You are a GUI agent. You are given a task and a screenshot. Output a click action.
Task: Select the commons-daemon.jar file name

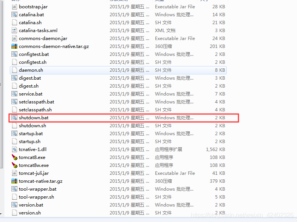pyautogui.click(x=43, y=39)
